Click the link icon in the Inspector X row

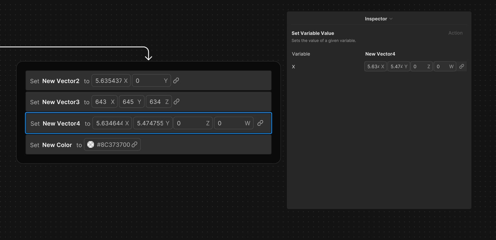coord(462,66)
